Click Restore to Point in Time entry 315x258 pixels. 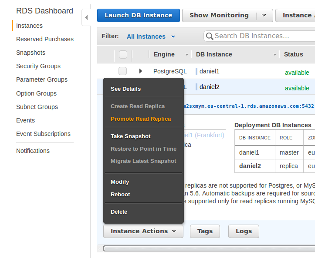tap(143, 149)
